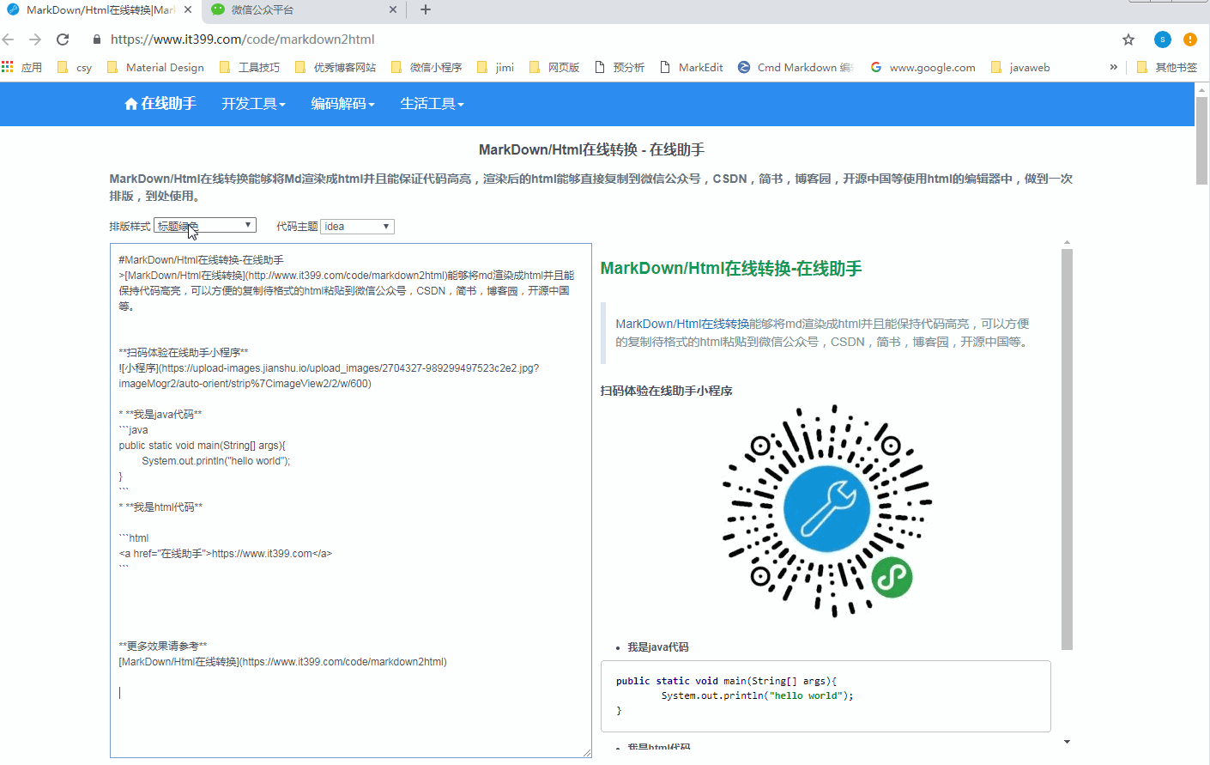
Task: Click the browser forward arrow
Action: [x=35, y=39]
